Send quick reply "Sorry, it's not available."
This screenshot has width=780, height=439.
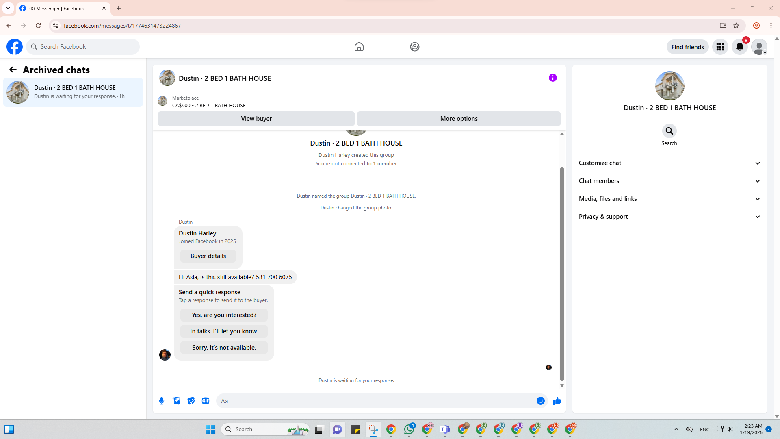click(x=224, y=348)
